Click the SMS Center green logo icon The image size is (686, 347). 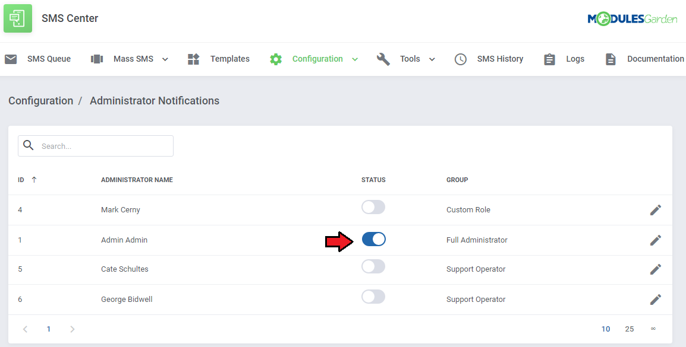pyautogui.click(x=18, y=18)
